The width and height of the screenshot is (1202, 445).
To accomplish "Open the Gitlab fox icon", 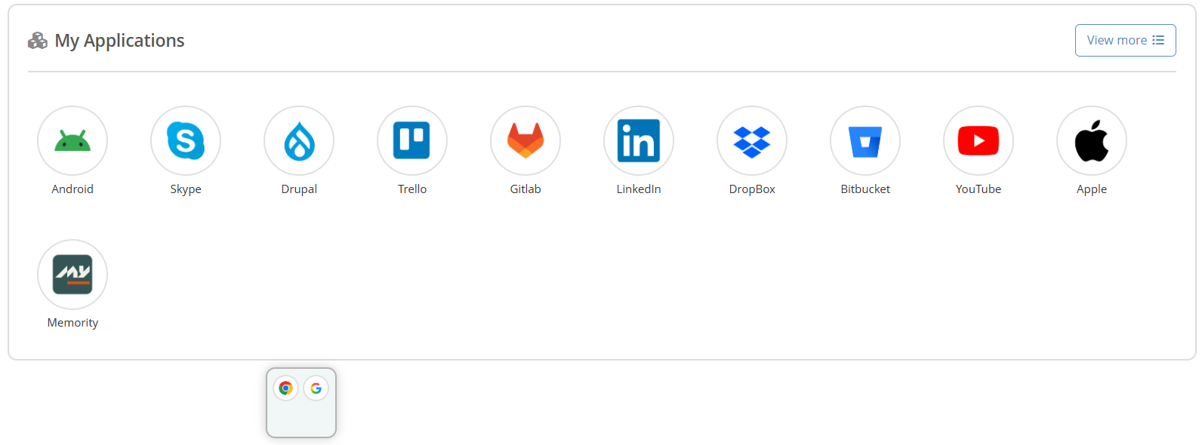I will 525,141.
